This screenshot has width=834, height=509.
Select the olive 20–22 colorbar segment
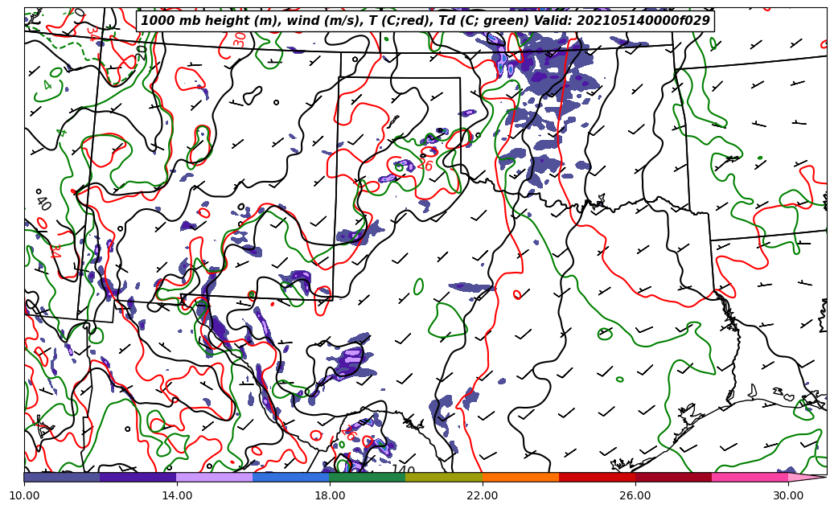click(443, 477)
